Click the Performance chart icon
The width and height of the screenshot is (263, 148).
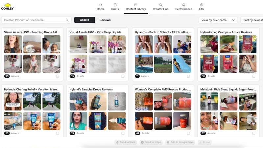(184, 5)
